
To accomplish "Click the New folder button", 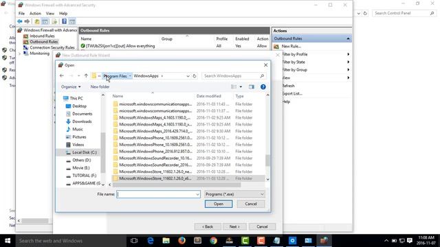I will coord(100,87).
